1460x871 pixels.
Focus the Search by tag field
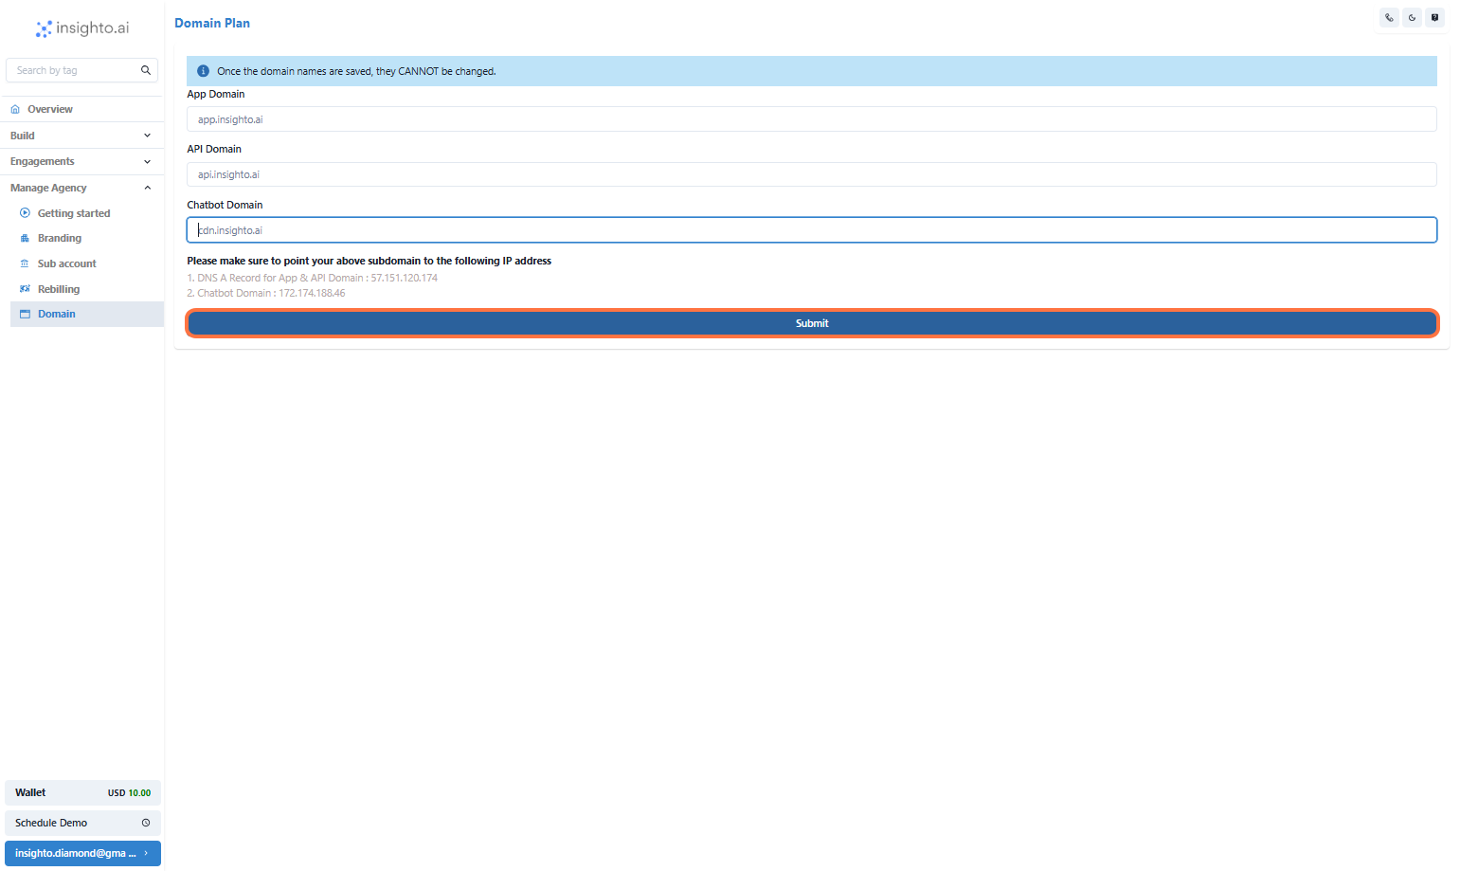pos(81,70)
